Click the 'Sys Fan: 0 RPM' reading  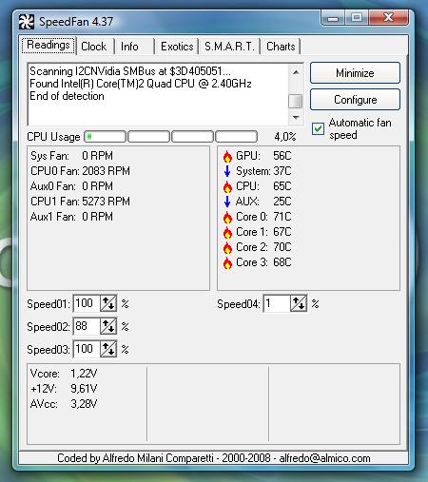coord(71,156)
